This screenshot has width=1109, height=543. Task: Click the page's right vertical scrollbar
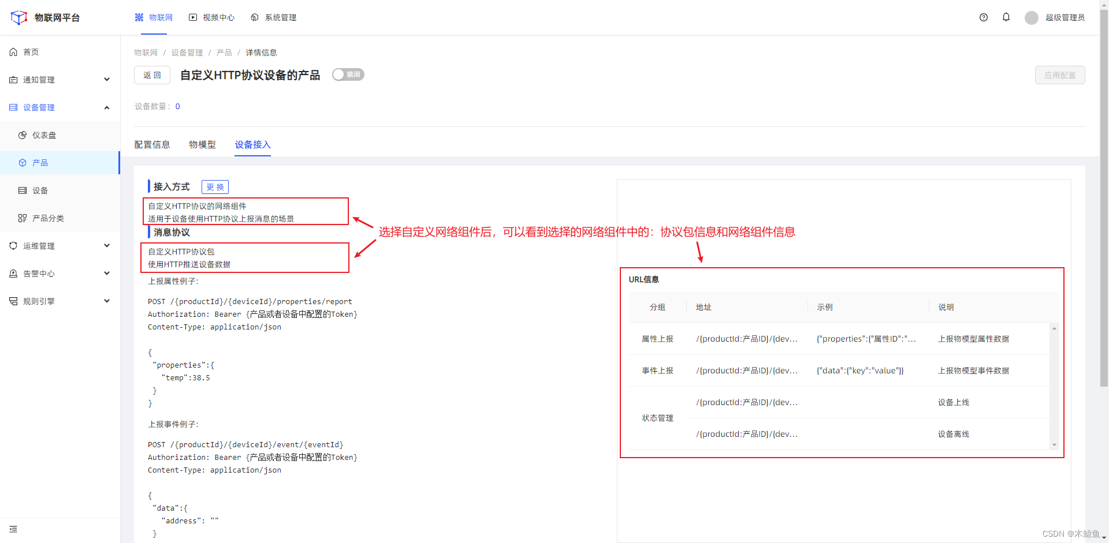coord(1104,199)
